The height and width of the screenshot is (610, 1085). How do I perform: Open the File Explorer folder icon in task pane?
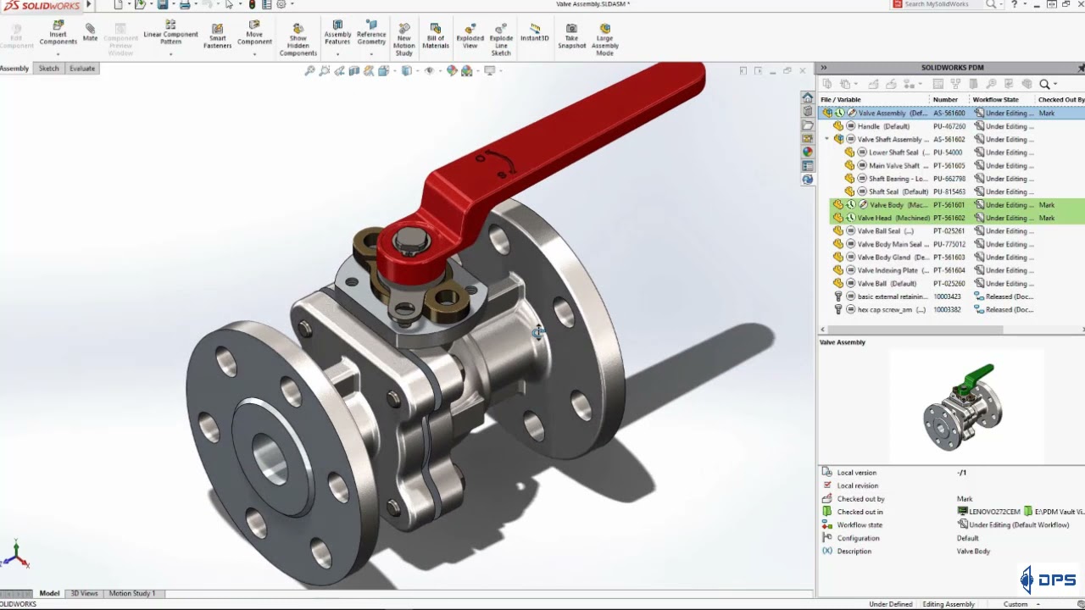(x=808, y=125)
